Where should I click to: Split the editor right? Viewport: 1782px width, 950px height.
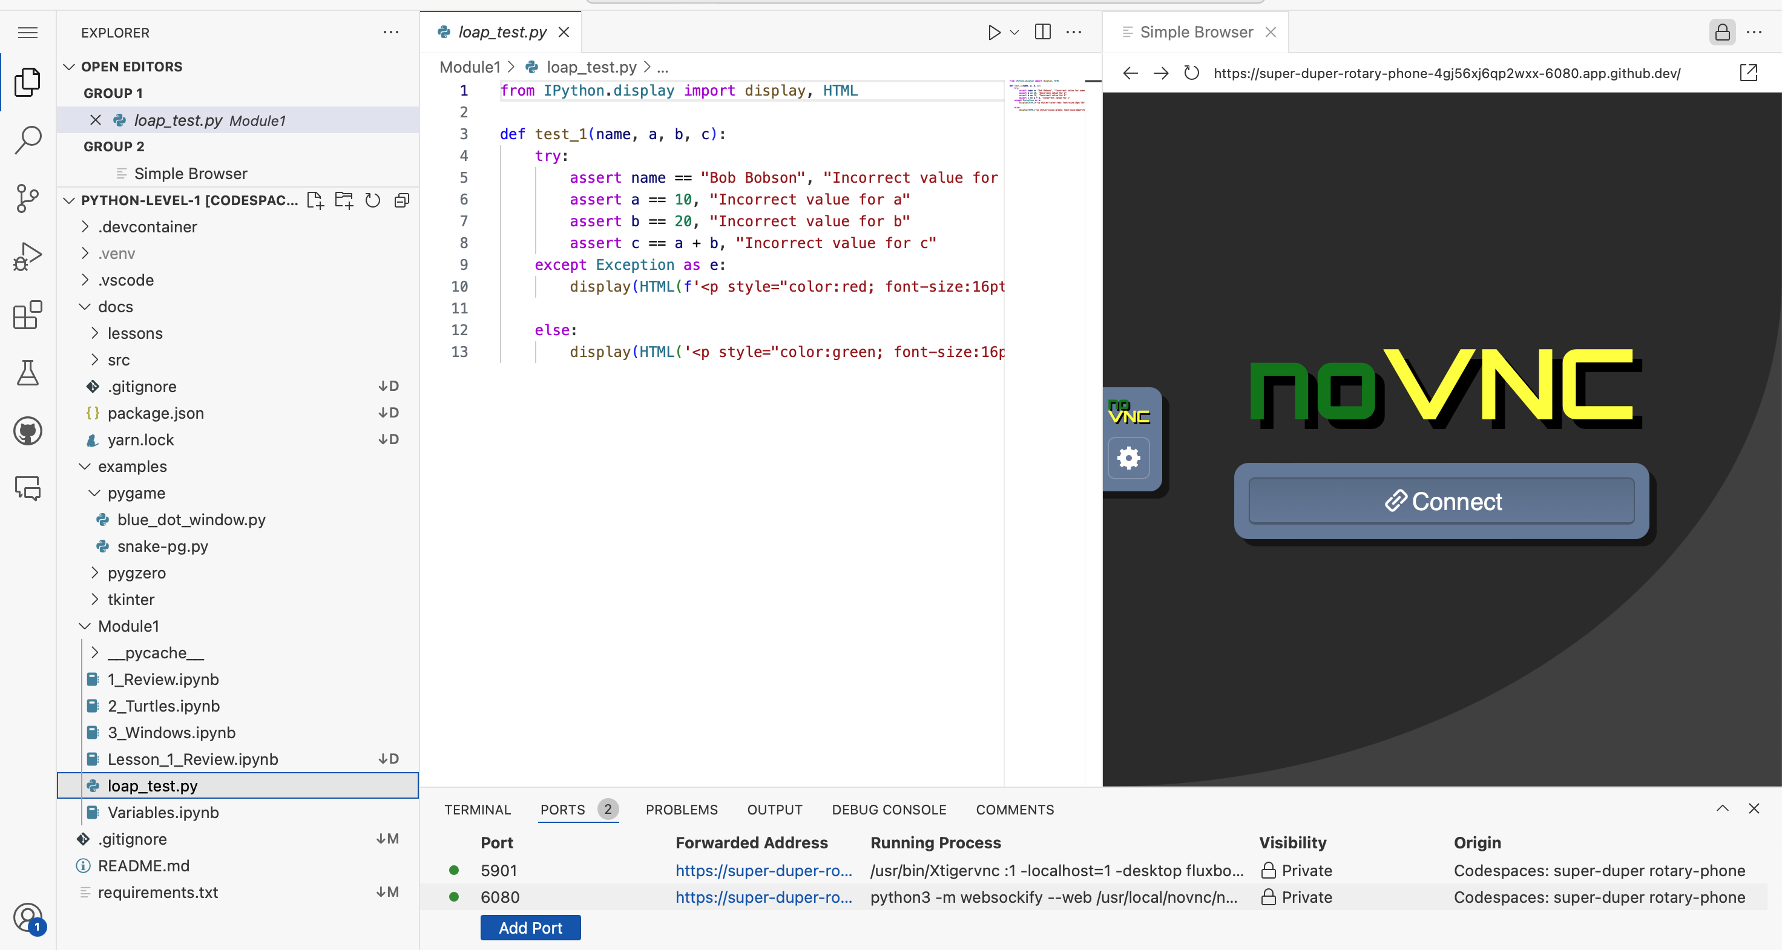click(1042, 33)
